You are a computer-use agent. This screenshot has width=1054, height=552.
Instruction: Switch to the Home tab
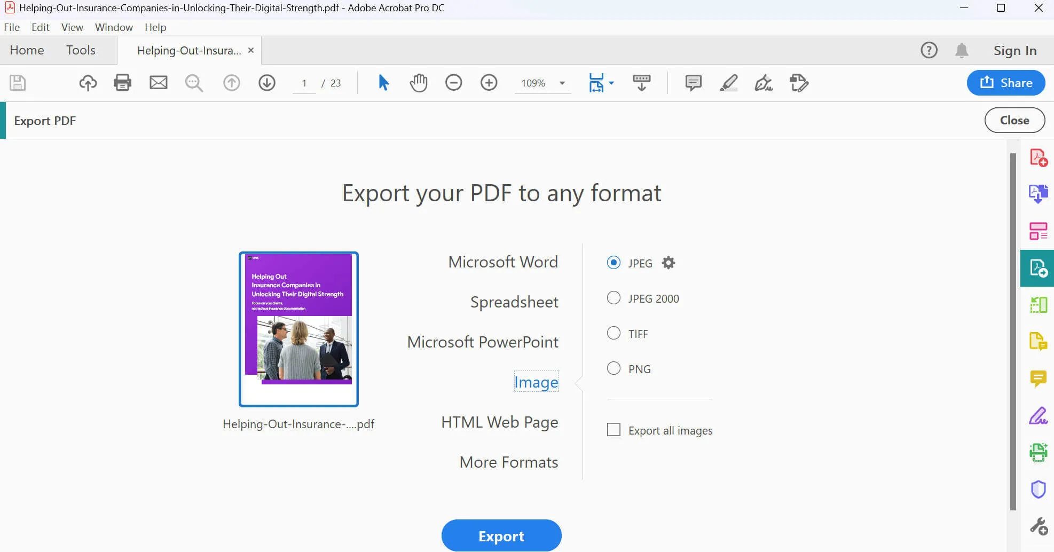[x=27, y=50]
